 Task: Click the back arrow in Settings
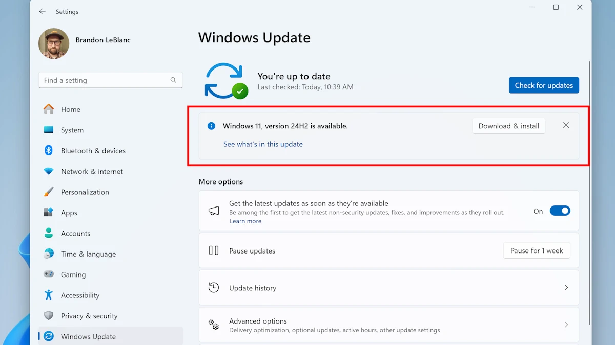pyautogui.click(x=43, y=11)
